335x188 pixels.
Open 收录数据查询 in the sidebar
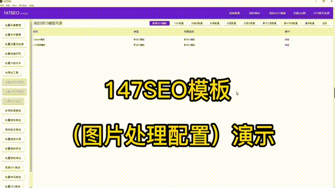pos(13,111)
